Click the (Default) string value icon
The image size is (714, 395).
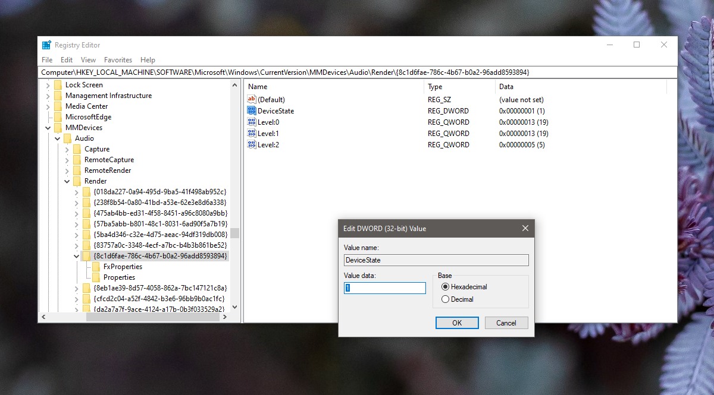251,99
